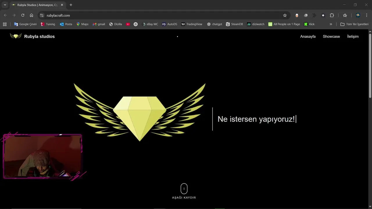Open Tüm Yer İşaretleri folder

[354, 24]
